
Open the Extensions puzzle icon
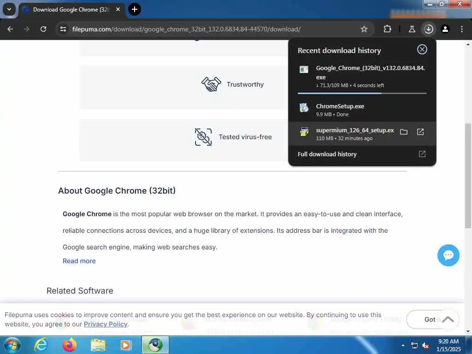point(387,29)
